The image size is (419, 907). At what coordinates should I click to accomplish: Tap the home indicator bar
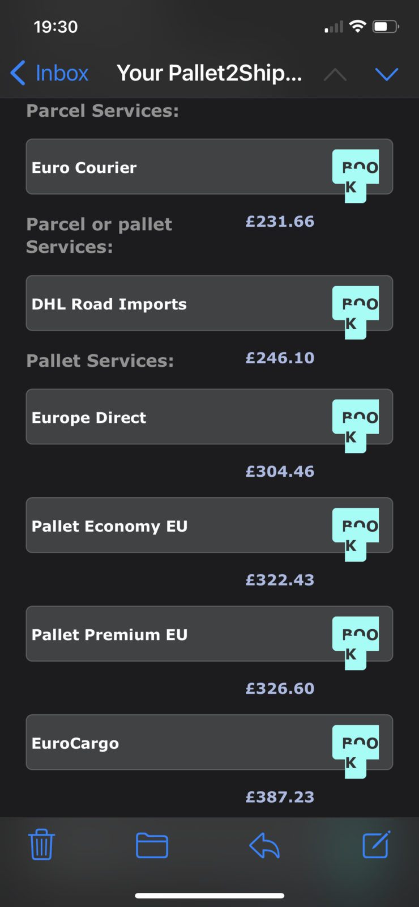pos(209,896)
